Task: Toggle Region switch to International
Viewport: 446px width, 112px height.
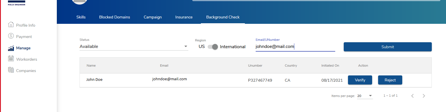Action: click(x=213, y=47)
